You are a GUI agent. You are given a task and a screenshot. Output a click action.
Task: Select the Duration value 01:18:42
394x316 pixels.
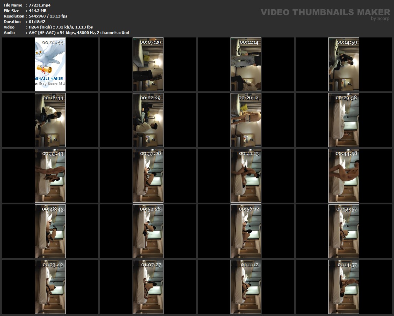pyautogui.click(x=37, y=22)
